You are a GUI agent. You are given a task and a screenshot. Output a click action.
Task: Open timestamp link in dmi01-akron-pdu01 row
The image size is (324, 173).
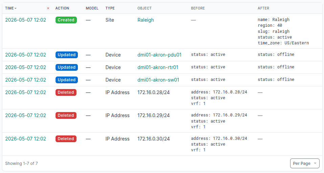click(26, 55)
